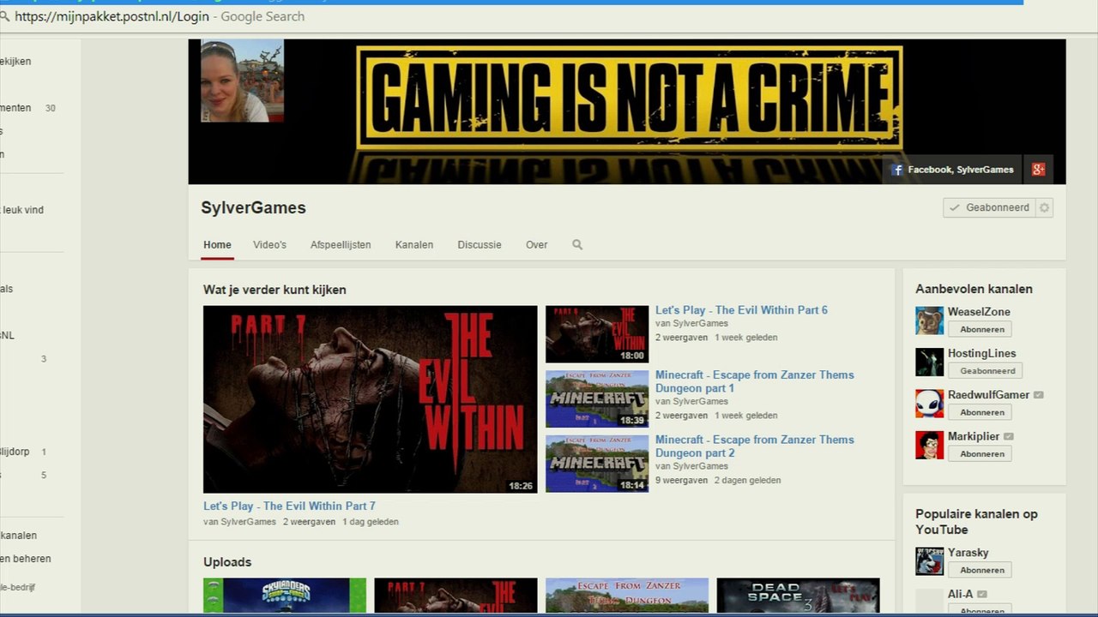Open Minecraft Dungeon part 2 thumbnail

click(x=597, y=464)
